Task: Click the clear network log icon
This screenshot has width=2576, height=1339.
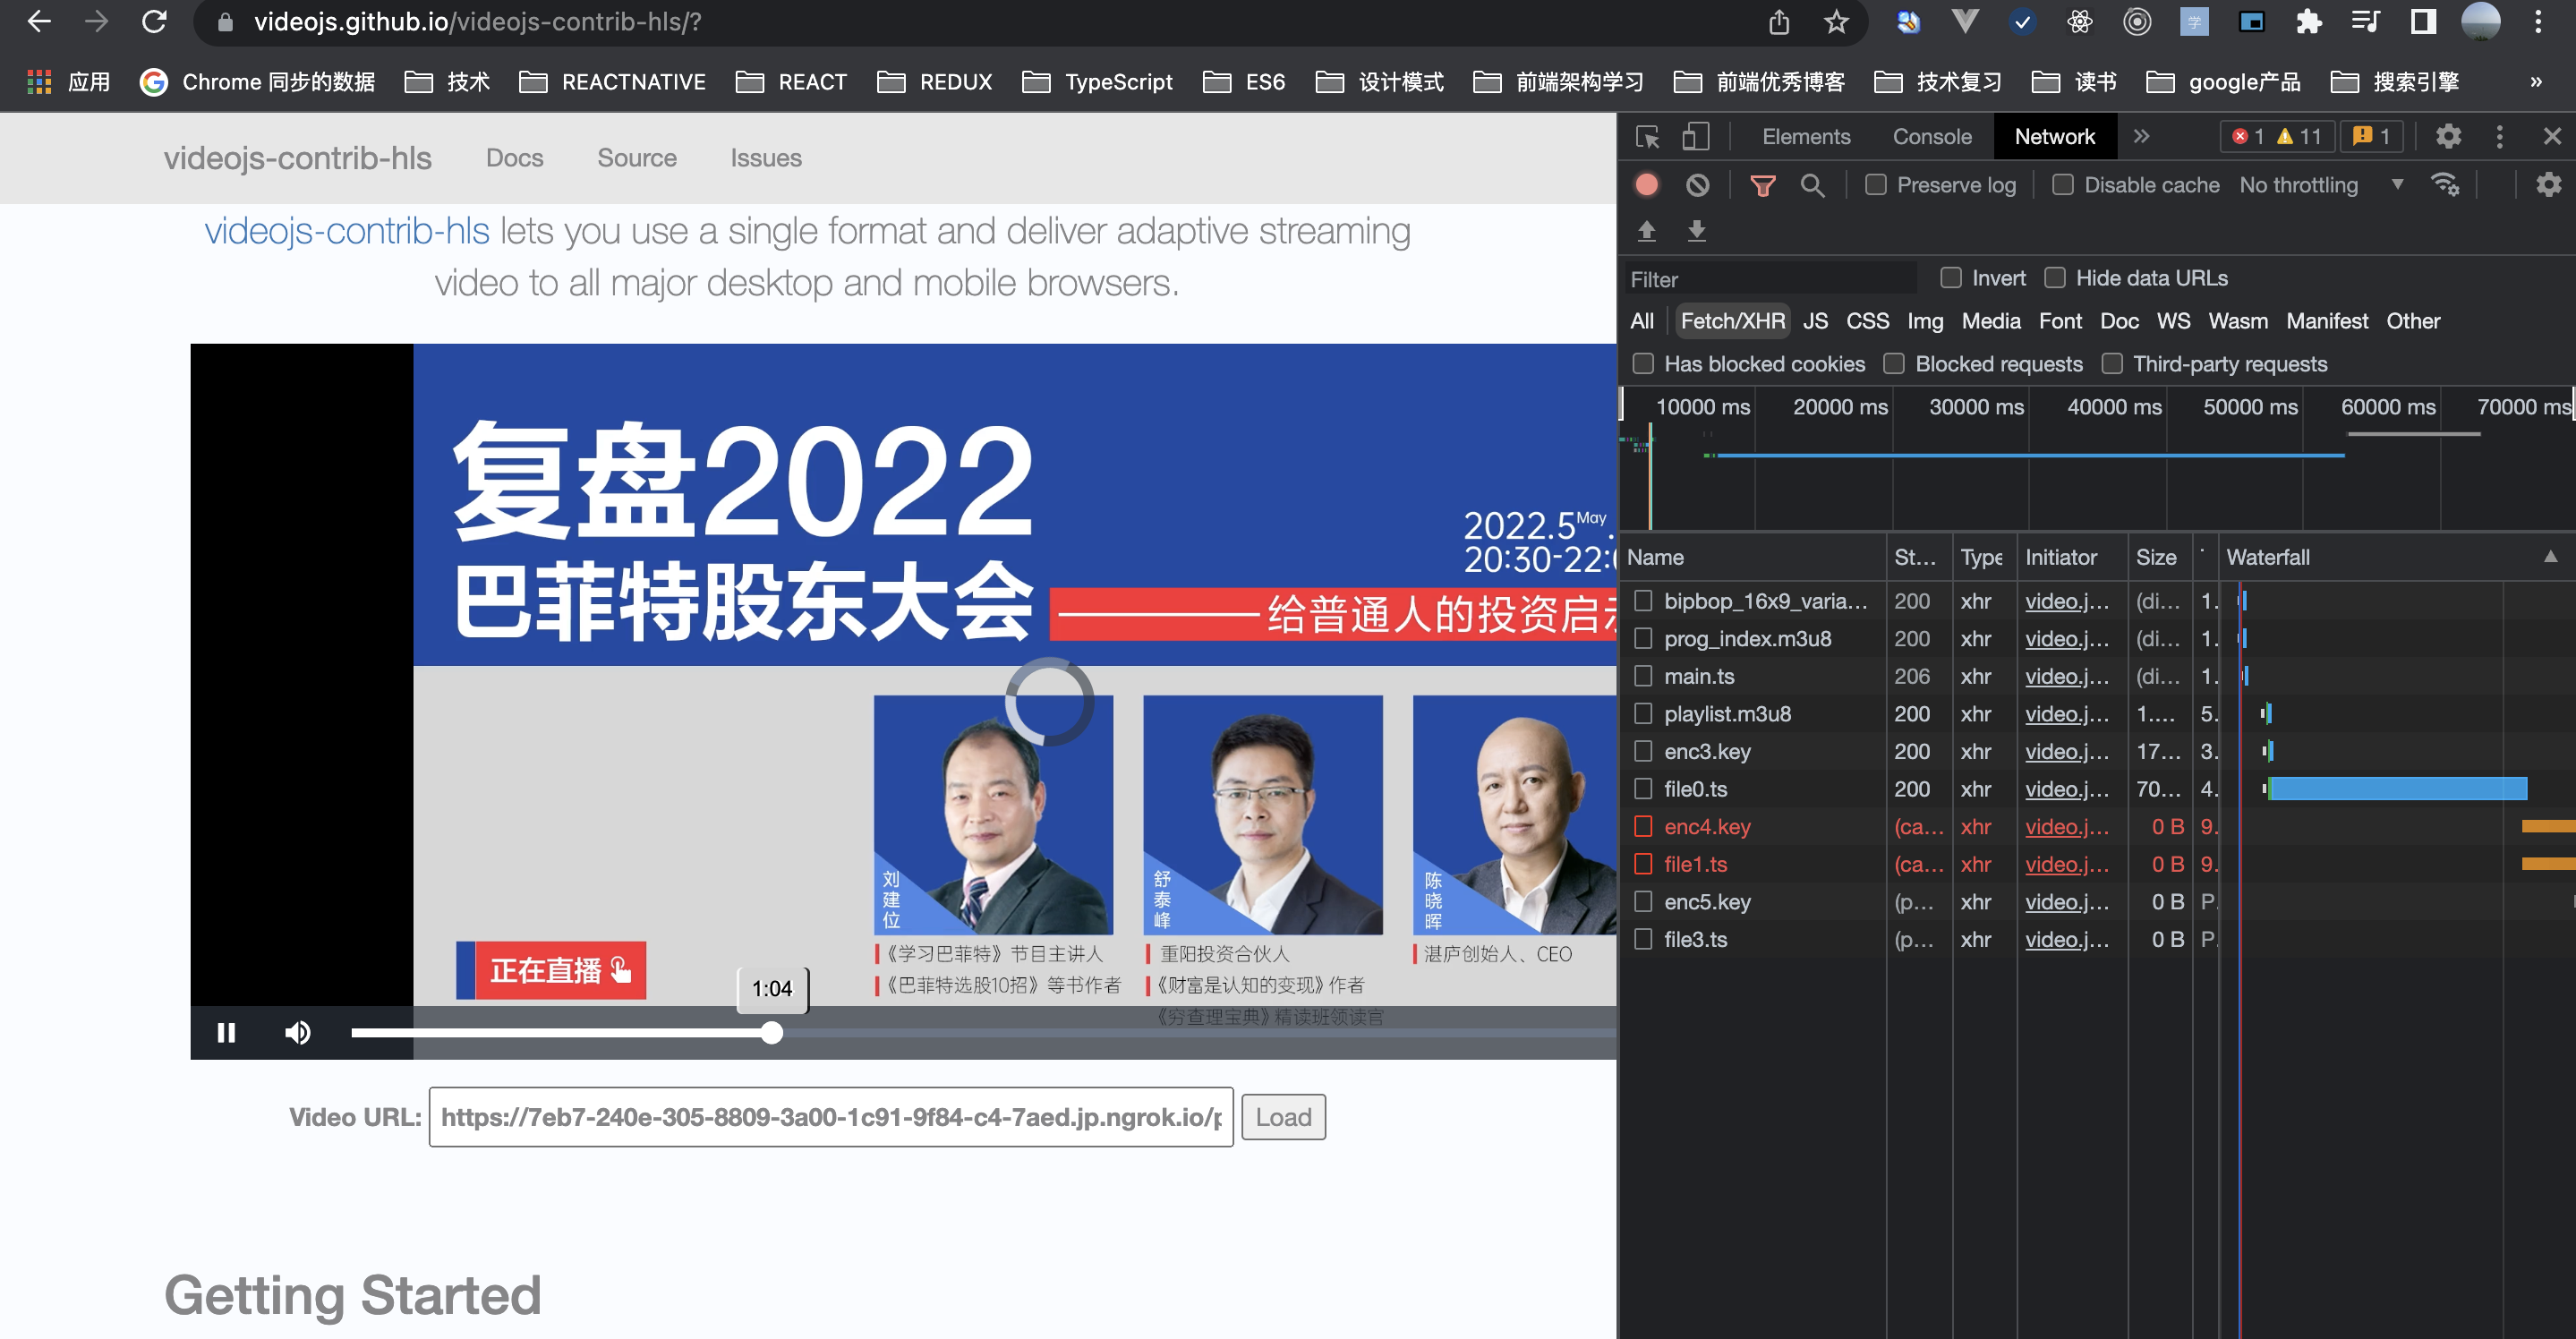Action: coord(1697,185)
